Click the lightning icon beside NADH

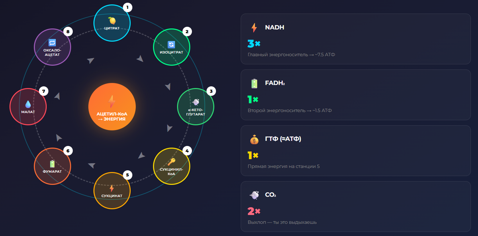coord(254,28)
